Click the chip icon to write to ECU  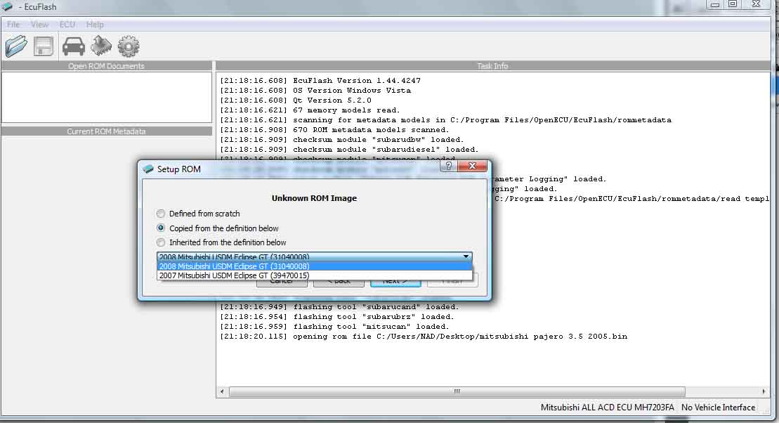pyautogui.click(x=101, y=46)
